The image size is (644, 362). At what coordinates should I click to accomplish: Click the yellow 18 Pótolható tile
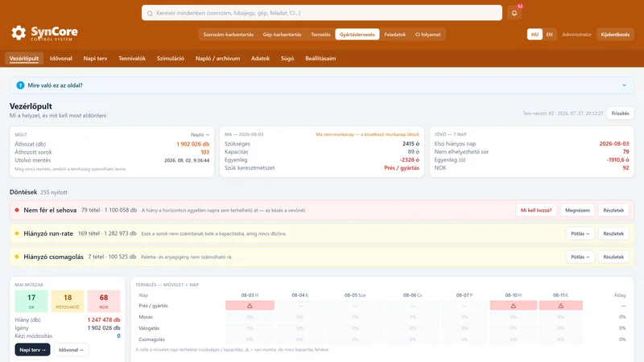68,301
